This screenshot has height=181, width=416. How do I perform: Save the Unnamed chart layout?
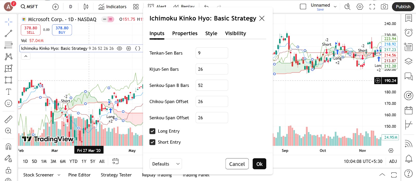click(x=320, y=10)
